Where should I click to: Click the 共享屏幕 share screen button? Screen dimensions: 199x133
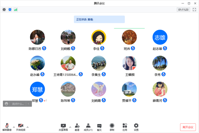63,127
